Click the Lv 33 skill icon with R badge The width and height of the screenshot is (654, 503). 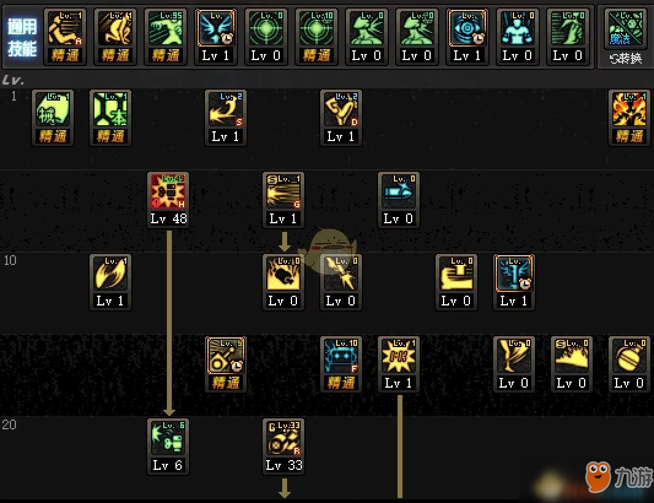(283, 447)
